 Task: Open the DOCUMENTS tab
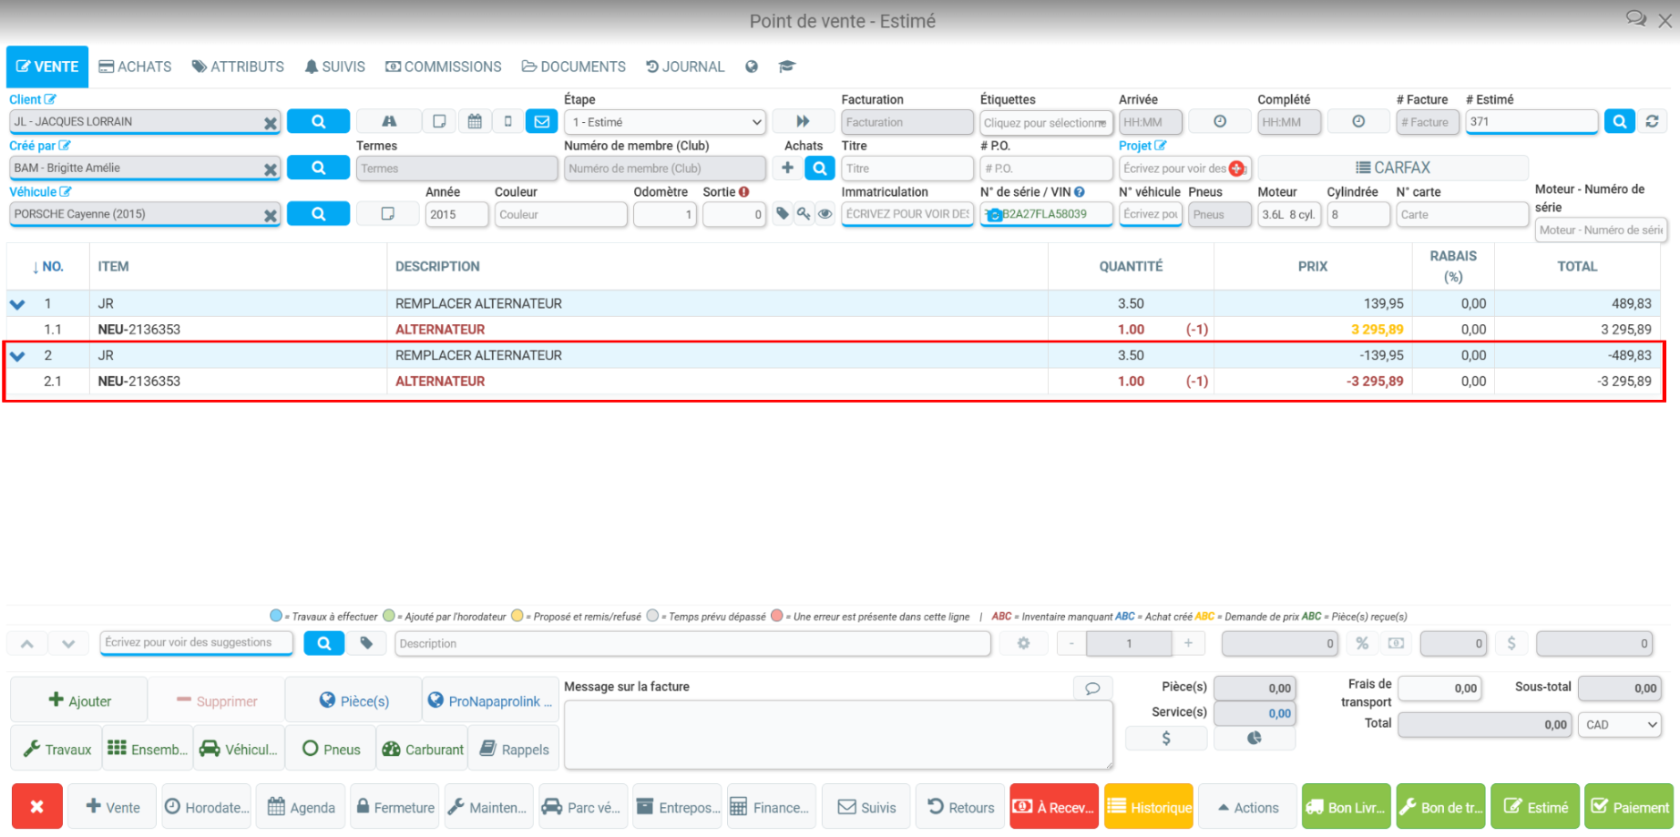pos(573,66)
